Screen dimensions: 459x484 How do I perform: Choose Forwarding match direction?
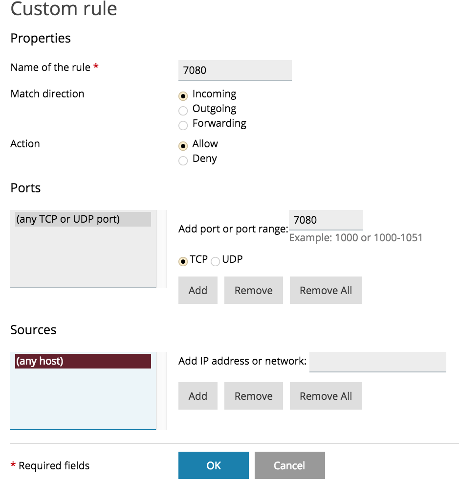[x=183, y=125]
